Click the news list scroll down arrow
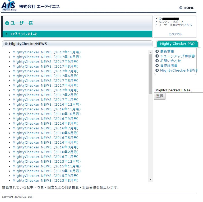The width and height of the screenshot is (203, 202). coord(150,180)
